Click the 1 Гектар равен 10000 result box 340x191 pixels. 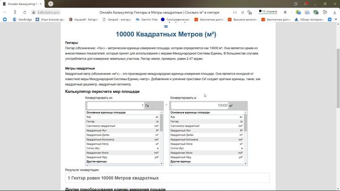point(167,178)
